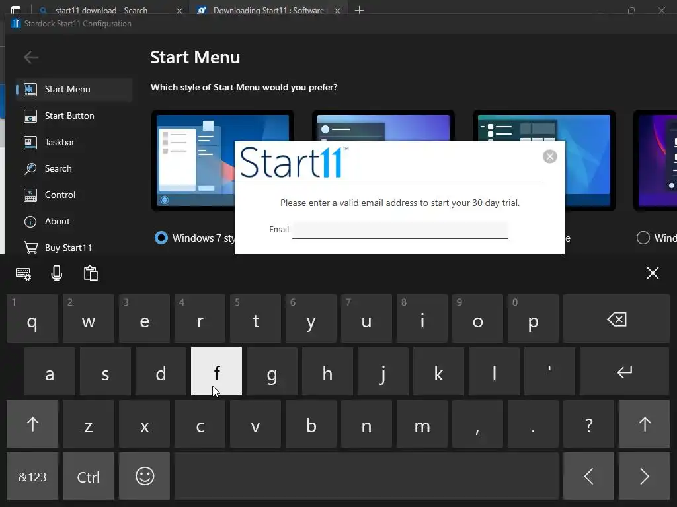Click the Start Menu sidebar icon
The height and width of the screenshot is (507, 677).
30,89
